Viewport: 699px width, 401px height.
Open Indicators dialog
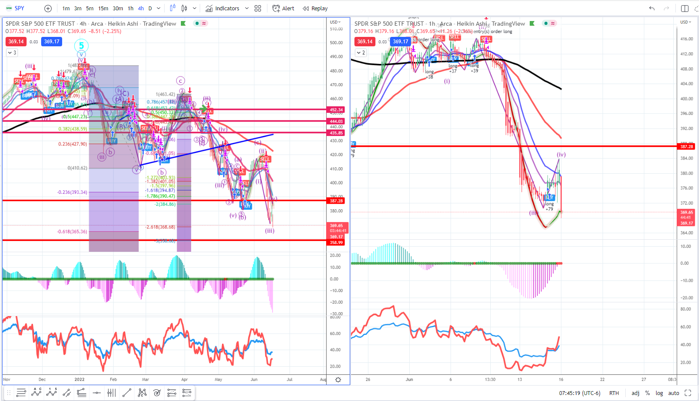[x=222, y=9]
